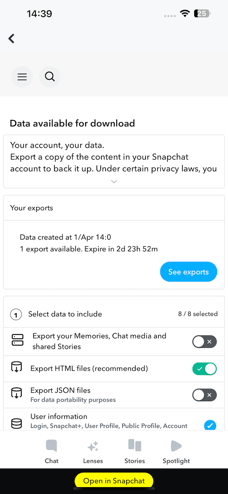Tap the HTML files download icon
228x494 pixels.
[17, 368]
